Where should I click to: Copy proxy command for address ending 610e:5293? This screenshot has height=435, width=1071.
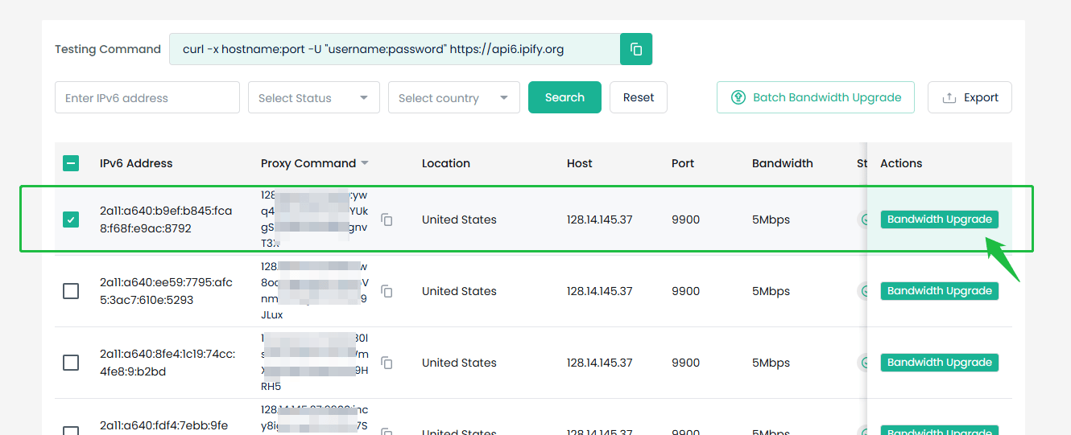(x=387, y=291)
